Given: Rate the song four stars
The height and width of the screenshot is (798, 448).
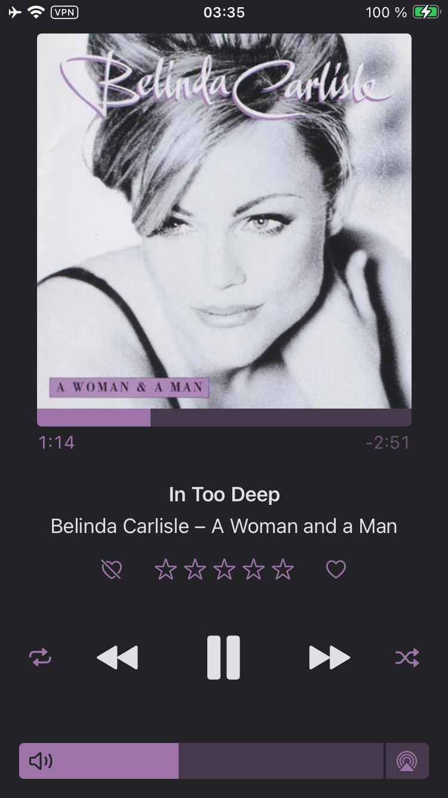Looking at the screenshot, I should tap(253, 569).
